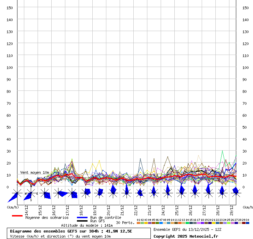Click the wind rose with N/W/E/S compass letters
This screenshot has height=239, width=253.
point(31,193)
